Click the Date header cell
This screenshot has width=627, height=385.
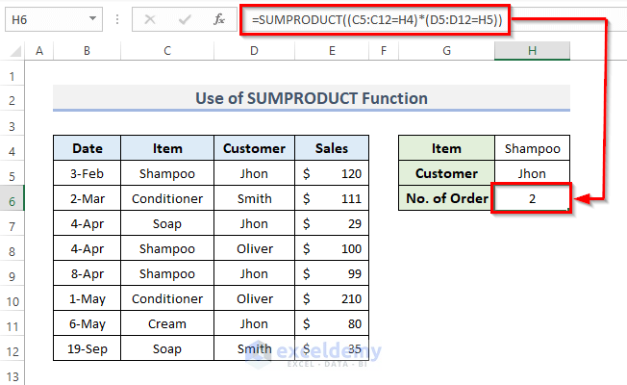pyautogui.click(x=86, y=149)
